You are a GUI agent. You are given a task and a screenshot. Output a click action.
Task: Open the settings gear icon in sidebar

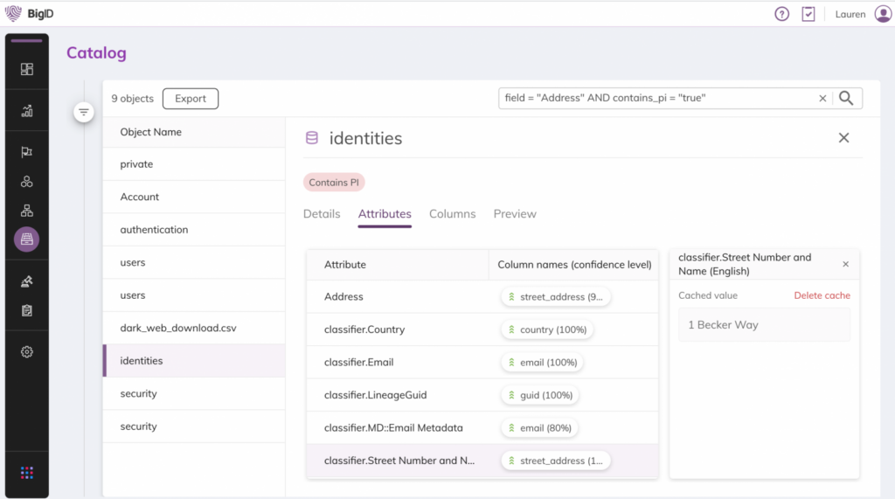27,351
